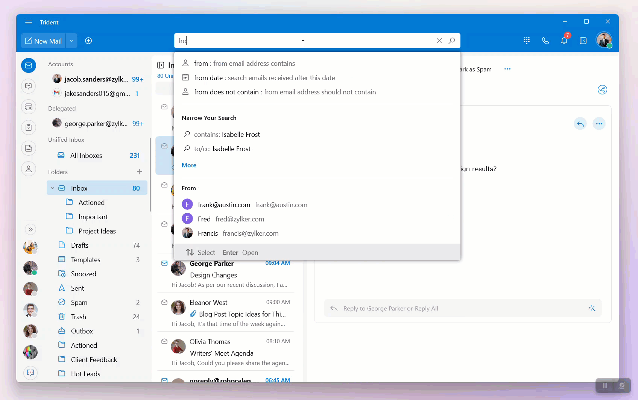Image resolution: width=638 pixels, height=400 pixels.
Task: Open the Notes module icon
Action: [29, 148]
